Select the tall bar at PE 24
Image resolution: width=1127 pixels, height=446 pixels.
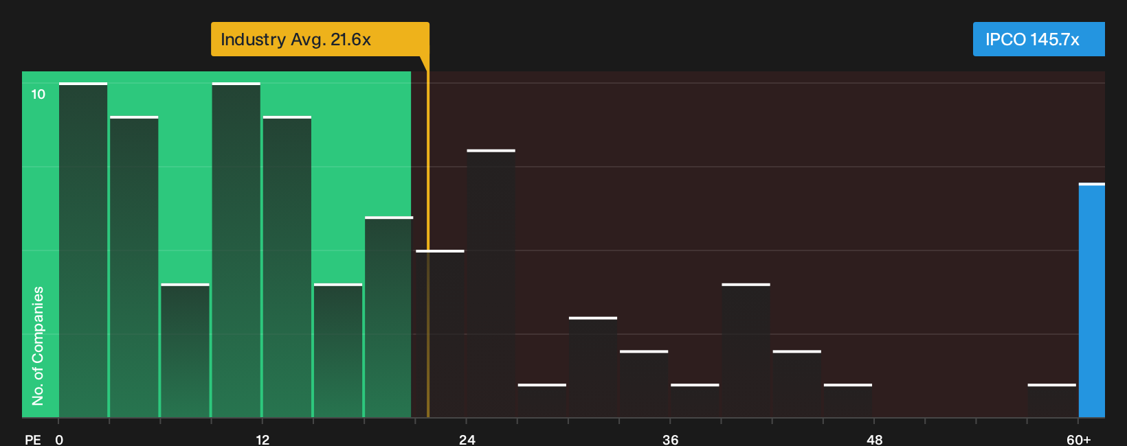pos(491,283)
